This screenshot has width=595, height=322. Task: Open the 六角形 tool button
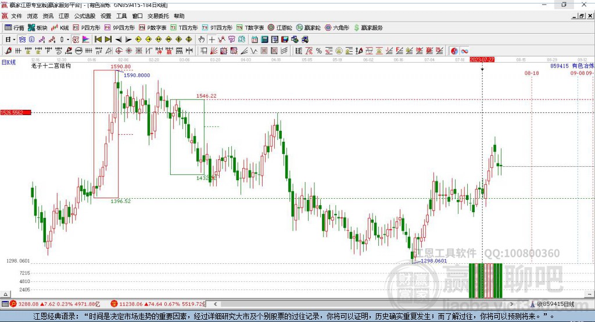(x=337, y=28)
